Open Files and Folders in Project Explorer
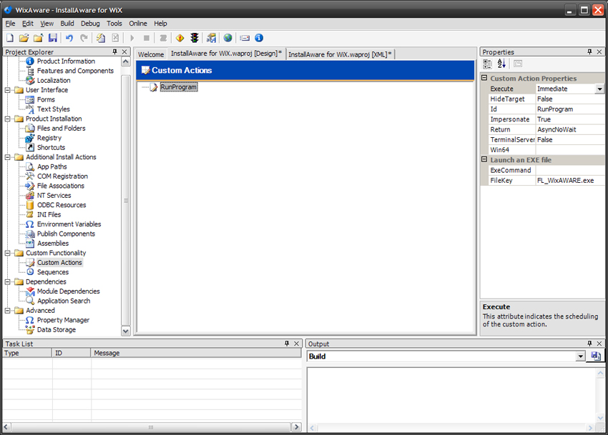608x435 pixels. tap(62, 129)
